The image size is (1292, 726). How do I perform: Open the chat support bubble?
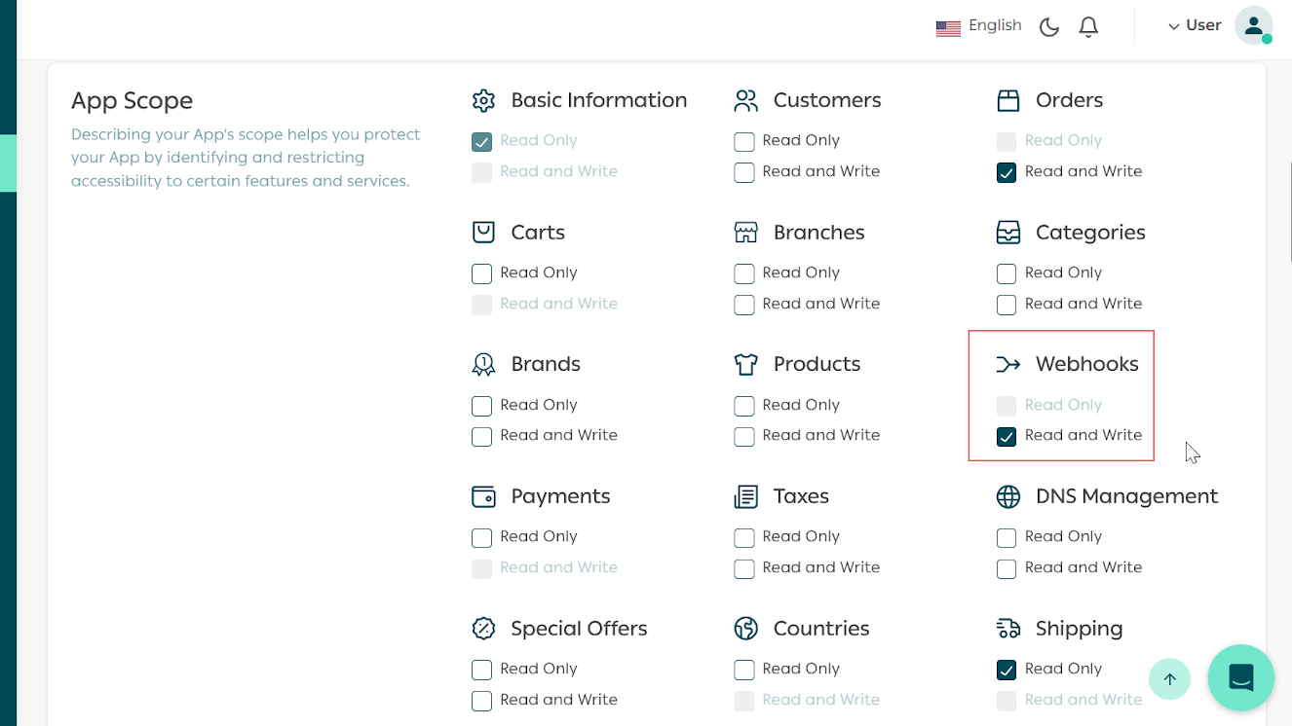click(1240, 677)
